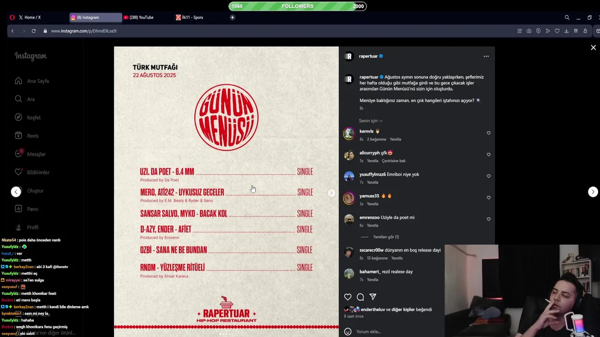Click the browser profile account icon
Screen dimensions: 600x337
(x=585, y=31)
